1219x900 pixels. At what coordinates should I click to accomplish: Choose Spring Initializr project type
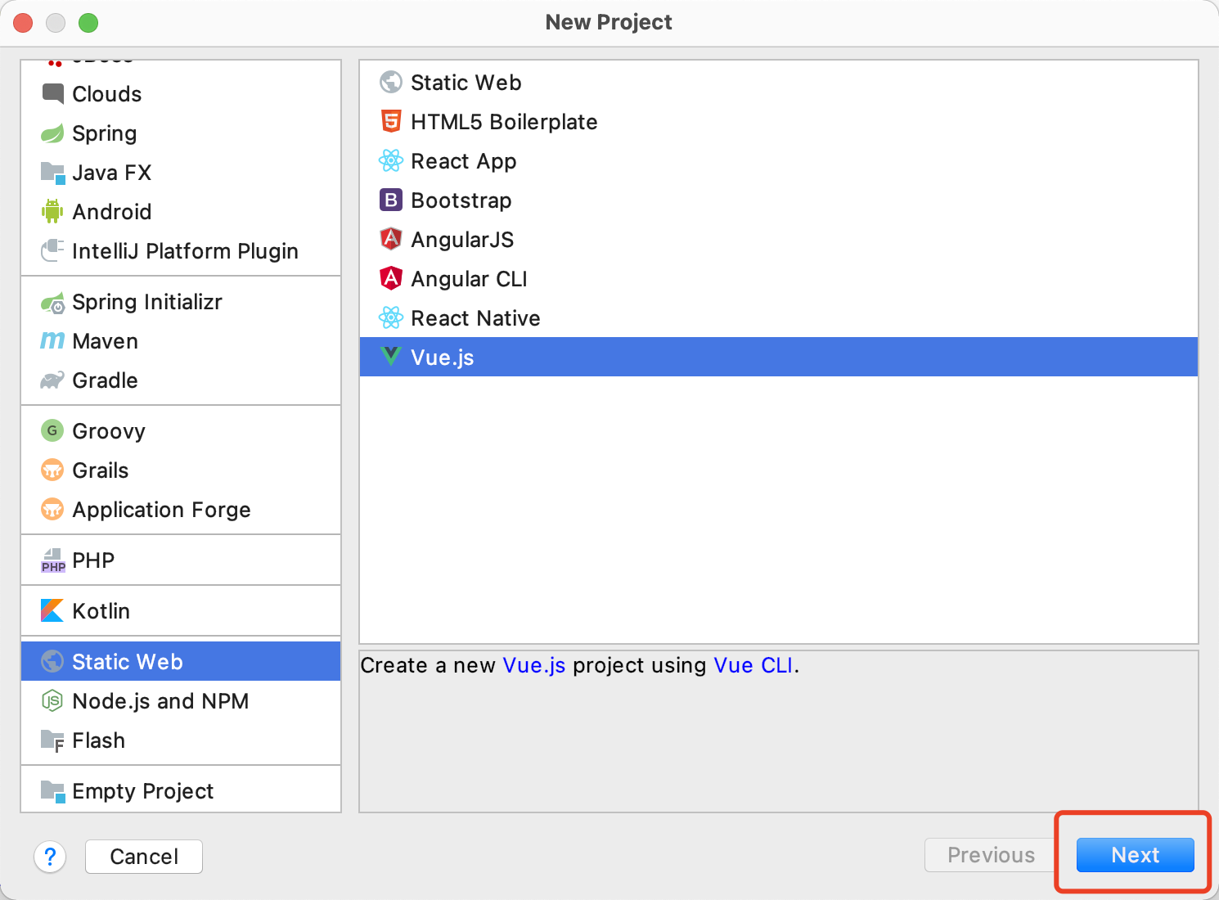coord(147,302)
